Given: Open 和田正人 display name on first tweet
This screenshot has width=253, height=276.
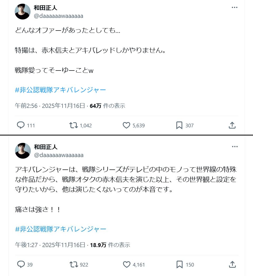Looking at the screenshot, I should tap(45, 8).
